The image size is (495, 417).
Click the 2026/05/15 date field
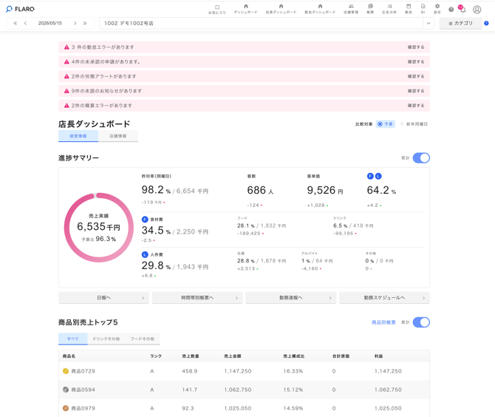click(x=50, y=23)
